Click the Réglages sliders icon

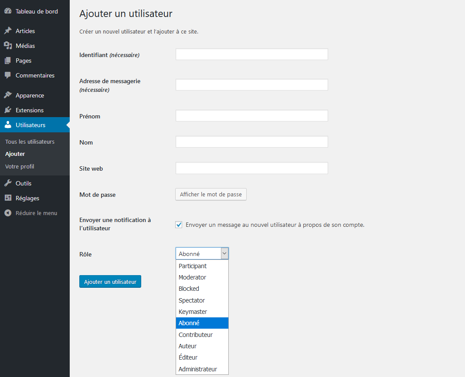click(x=8, y=198)
